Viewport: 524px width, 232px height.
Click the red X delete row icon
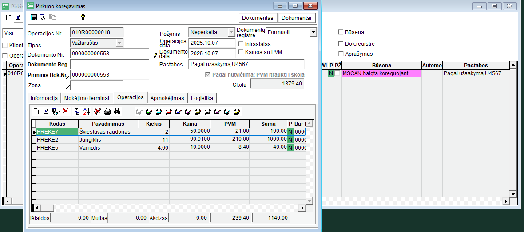pos(65,111)
